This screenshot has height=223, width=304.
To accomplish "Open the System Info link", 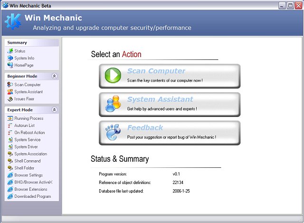I will [24, 58].
